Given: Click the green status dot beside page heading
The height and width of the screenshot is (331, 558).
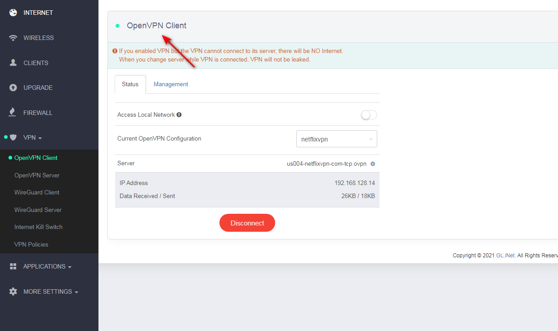Looking at the screenshot, I should tap(117, 26).
